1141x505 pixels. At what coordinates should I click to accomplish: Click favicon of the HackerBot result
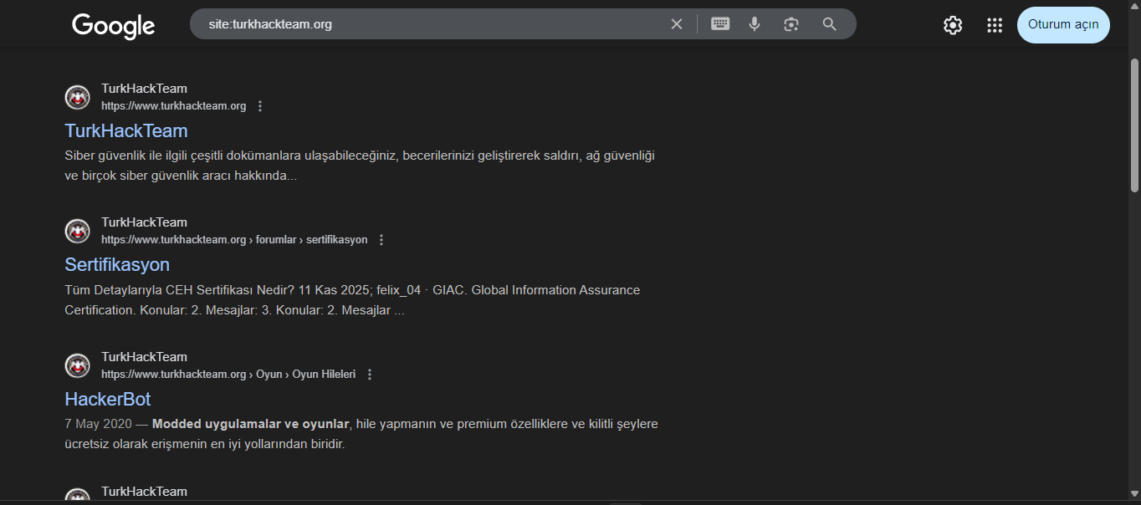click(x=78, y=365)
